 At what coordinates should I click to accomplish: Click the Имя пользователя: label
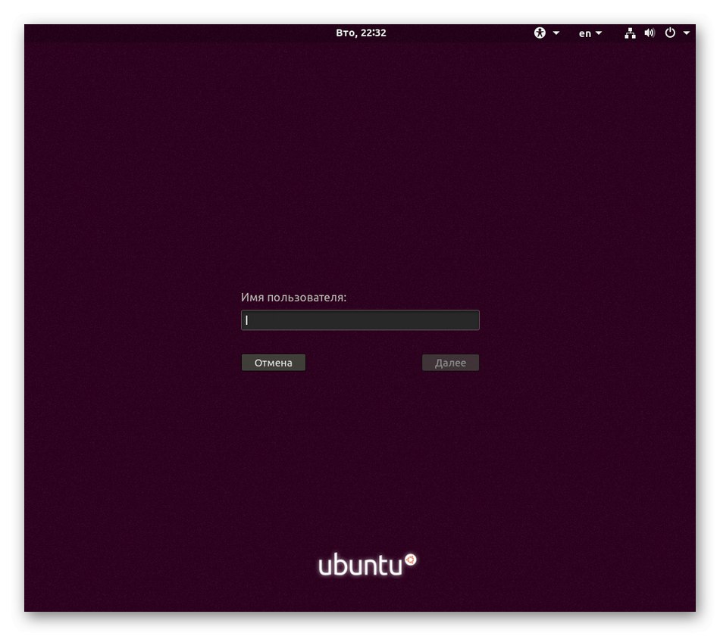click(x=293, y=298)
